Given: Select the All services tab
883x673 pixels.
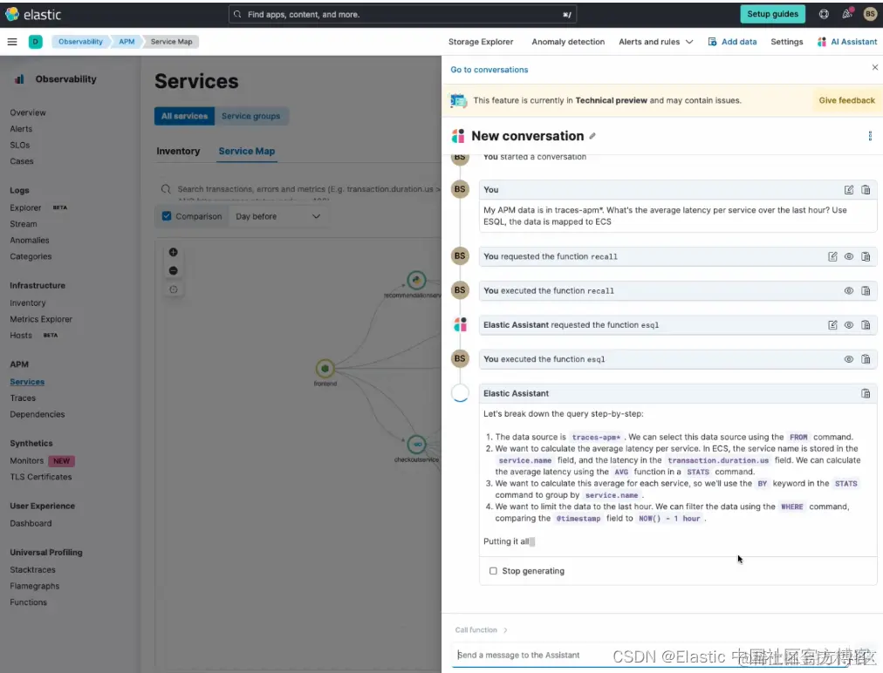Looking at the screenshot, I should click(185, 117).
